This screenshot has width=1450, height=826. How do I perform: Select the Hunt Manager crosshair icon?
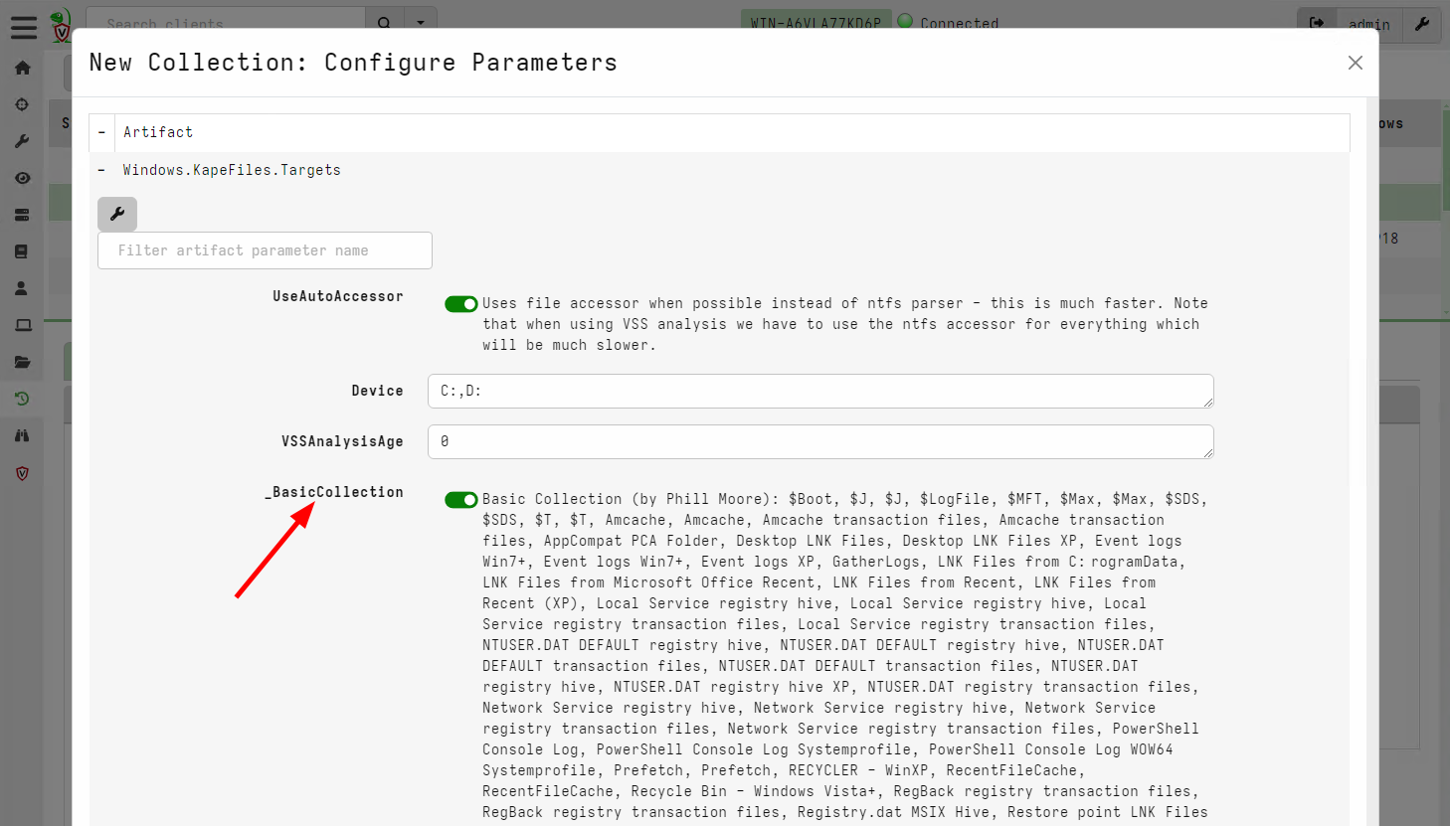tap(22, 104)
